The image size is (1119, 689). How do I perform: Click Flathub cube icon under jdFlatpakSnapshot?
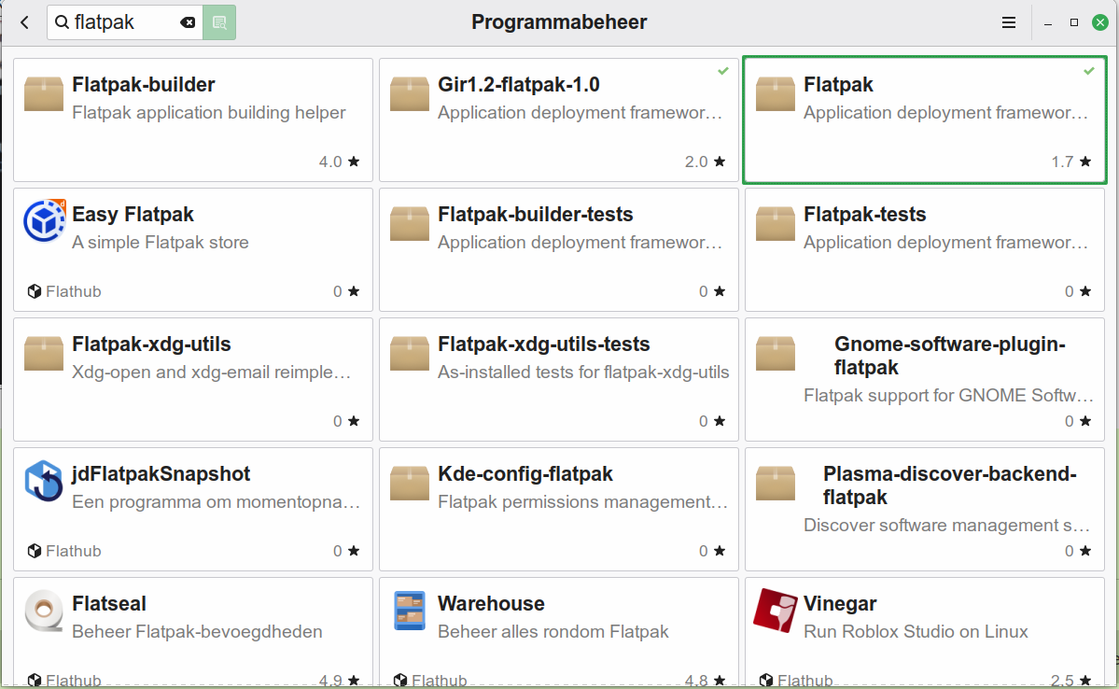[x=35, y=551]
